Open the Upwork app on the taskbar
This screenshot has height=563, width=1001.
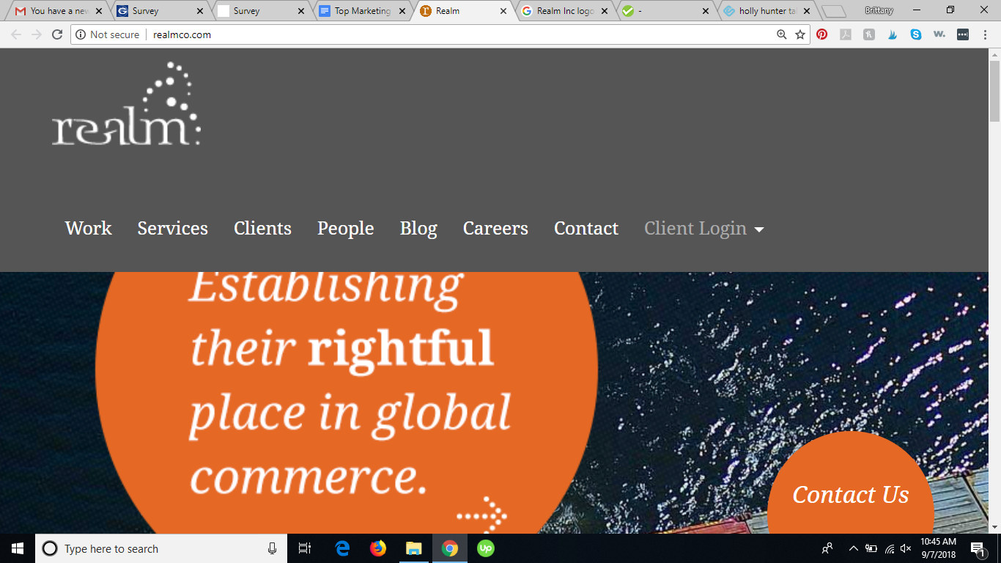tap(485, 548)
